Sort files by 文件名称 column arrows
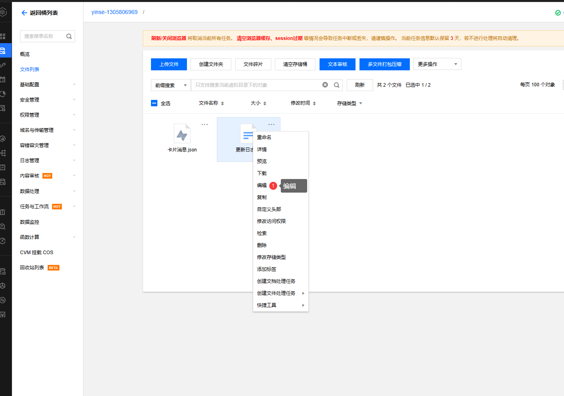 pyautogui.click(x=222, y=103)
